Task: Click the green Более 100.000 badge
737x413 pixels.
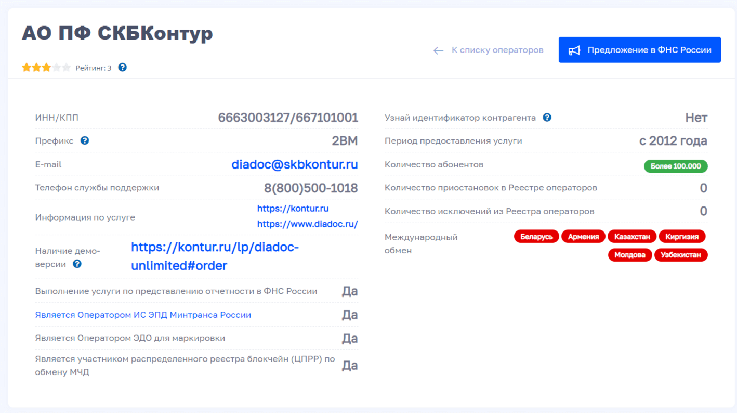Action: coord(676,166)
